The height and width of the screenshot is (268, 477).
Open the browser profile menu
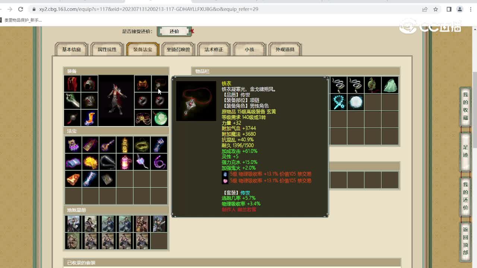460,9
